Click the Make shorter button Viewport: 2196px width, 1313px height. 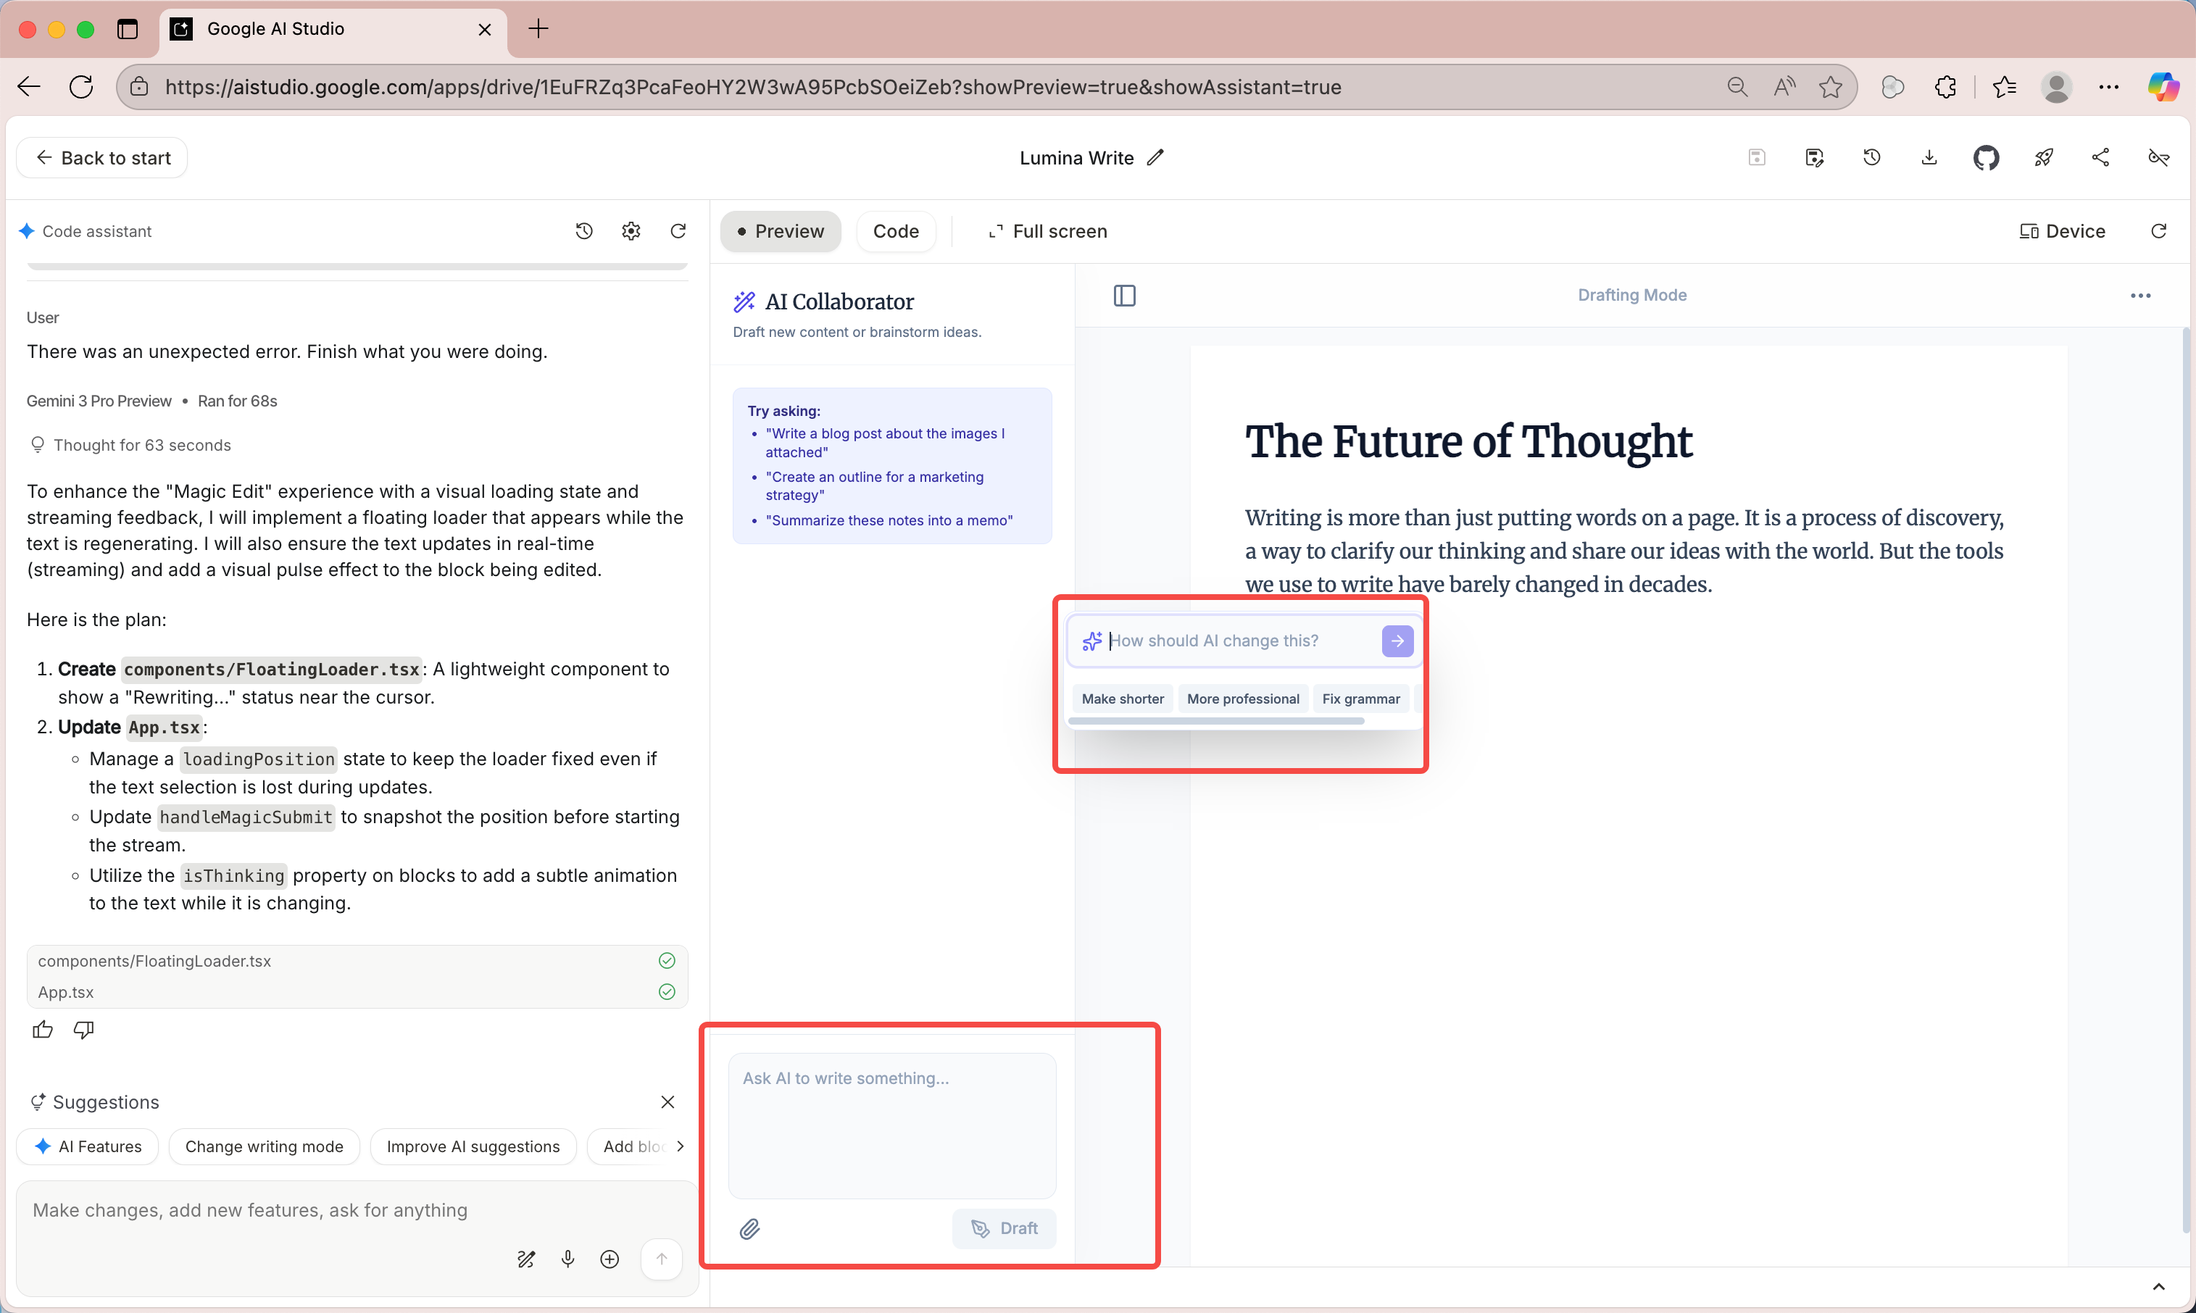coord(1122,699)
